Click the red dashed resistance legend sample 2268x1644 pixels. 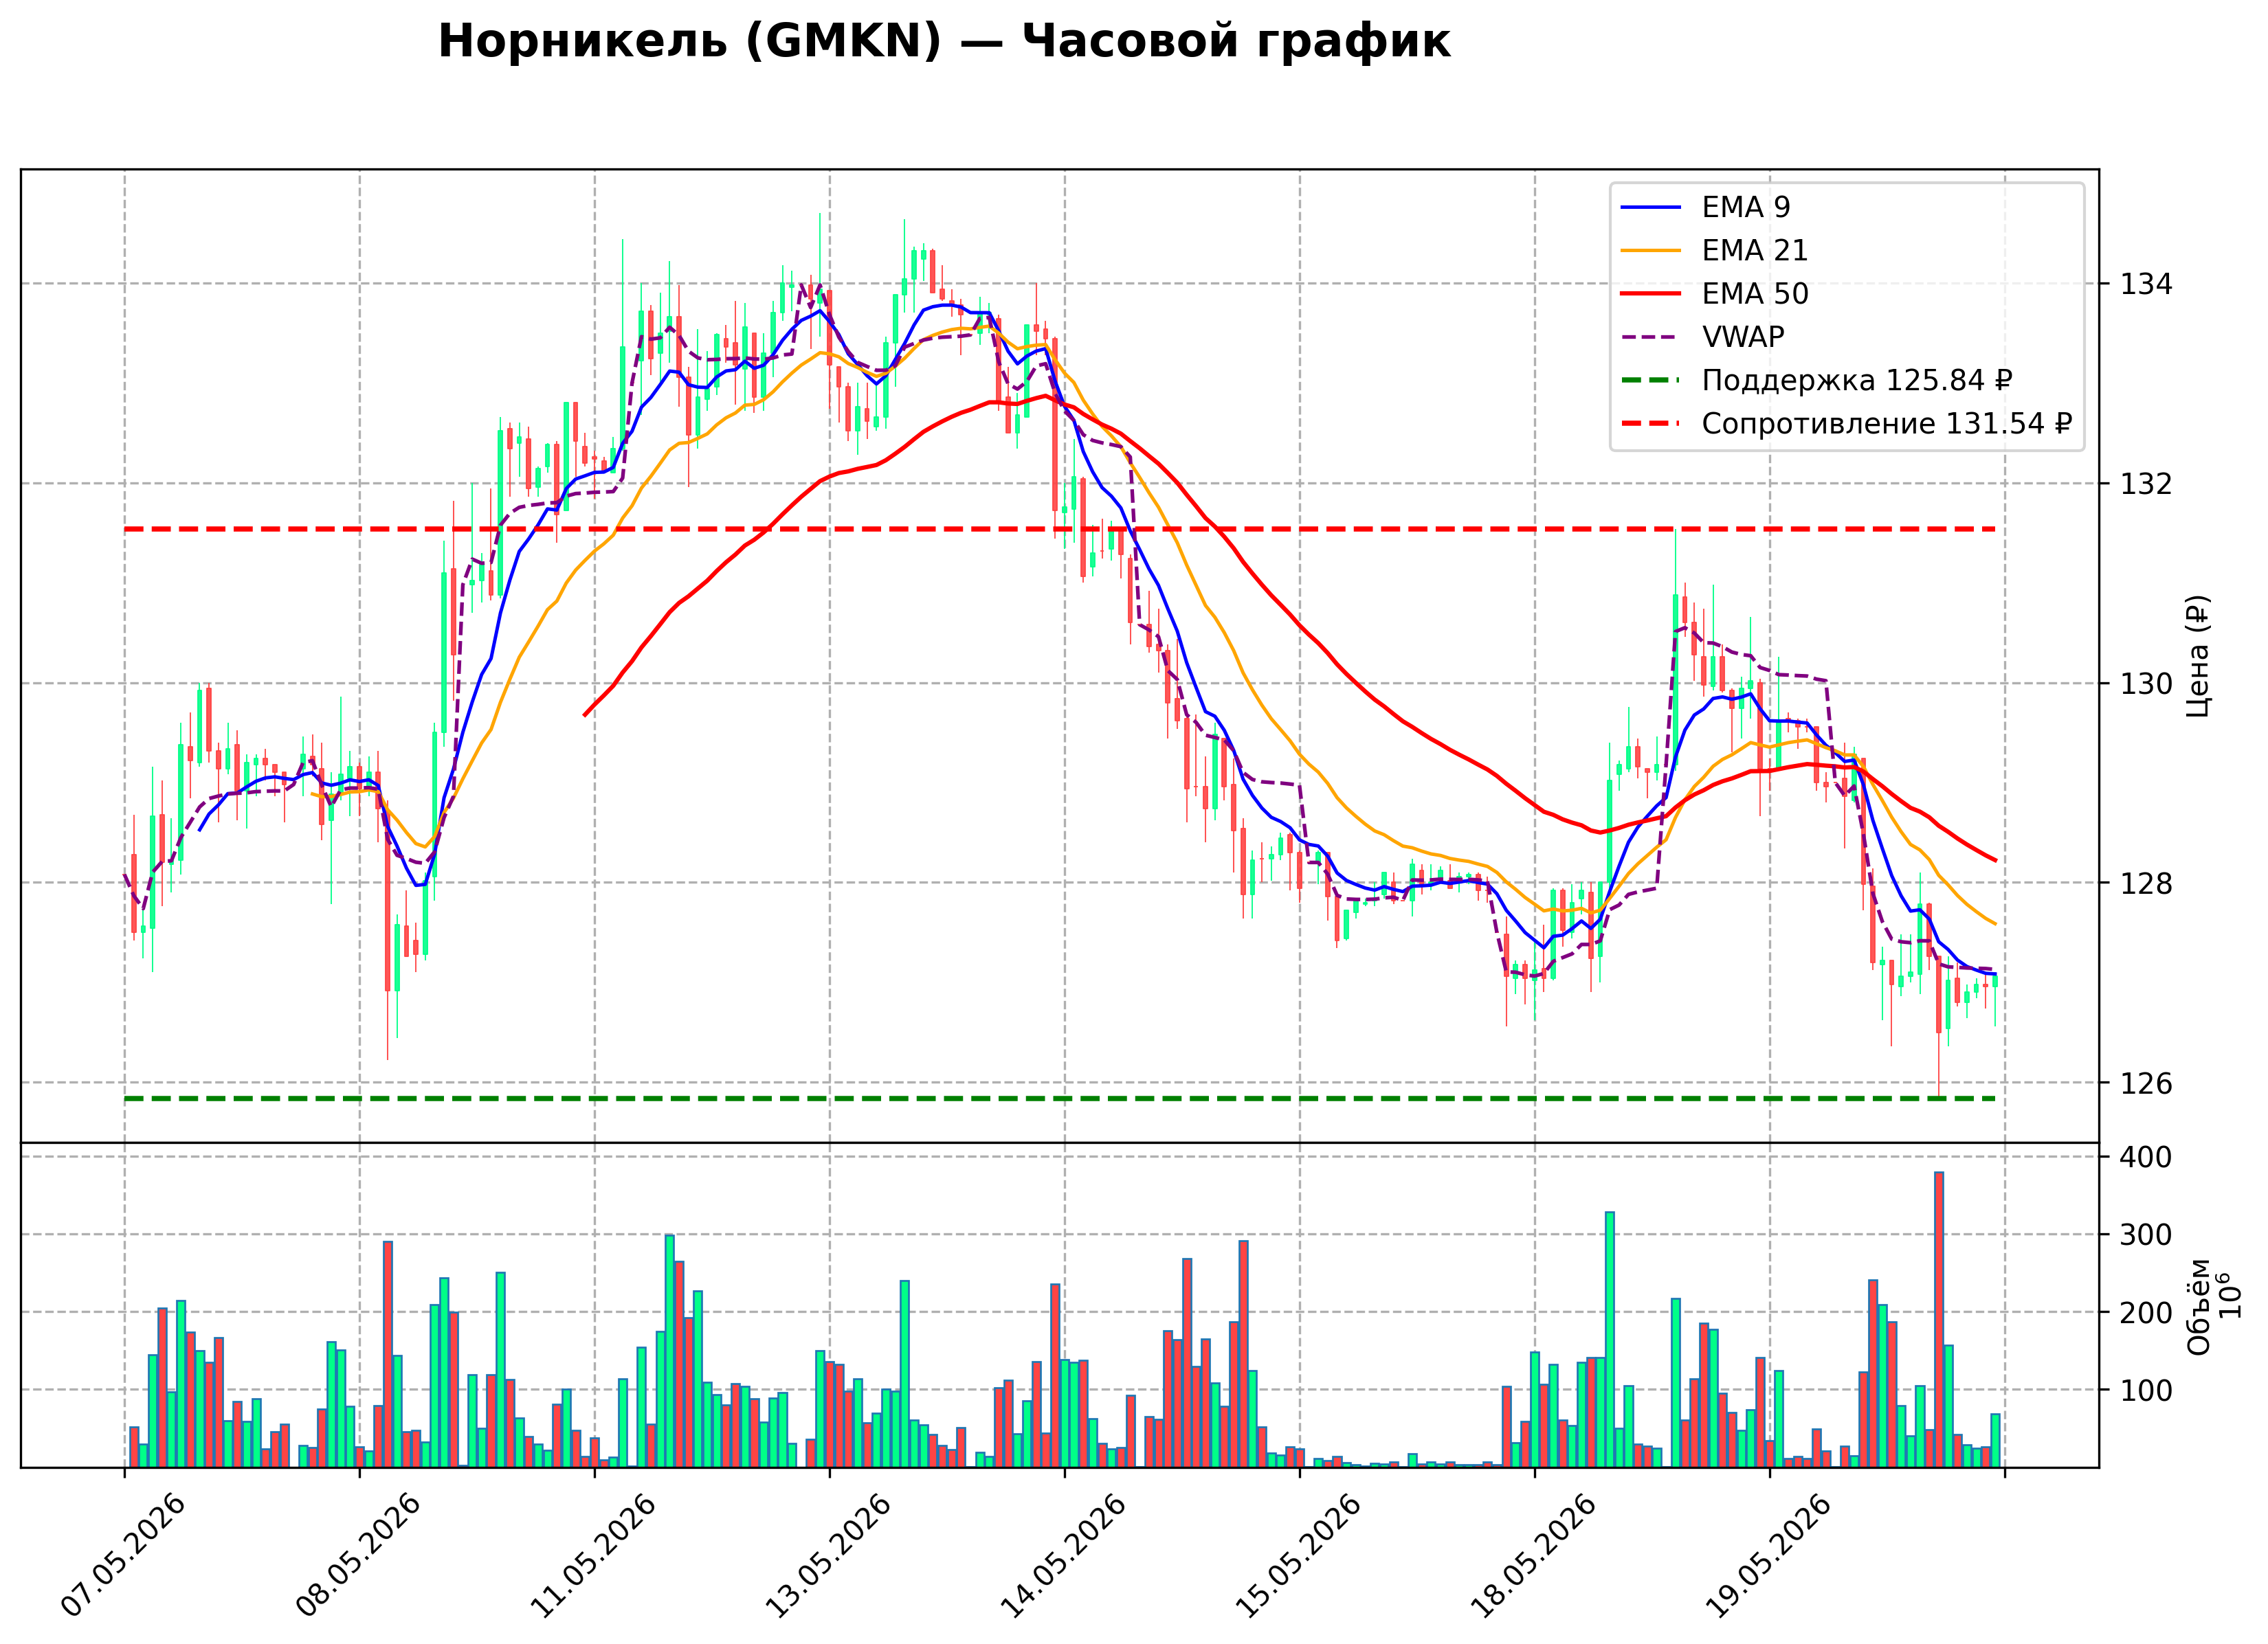[x=1651, y=424]
